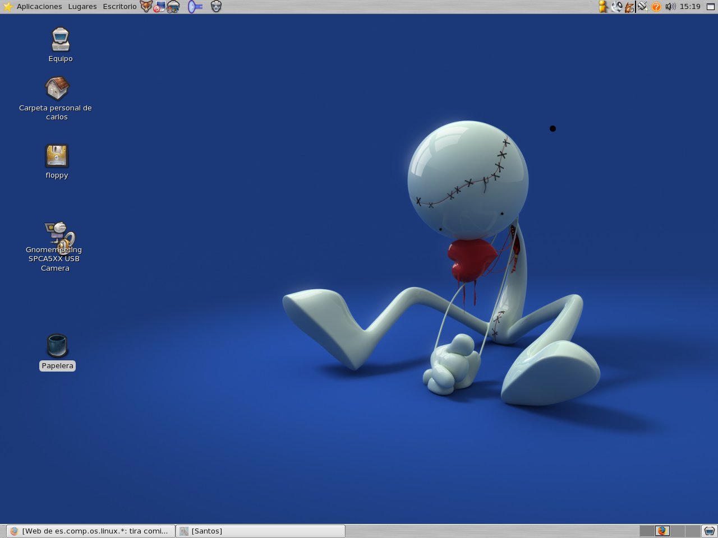This screenshot has width=718, height=538.
Task: Click the grey mask launcher in top panel
Action: 216,7
